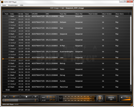Screen dimensions: 134x107
Task: Click the orange volume level slider
Action: [126, 99]
